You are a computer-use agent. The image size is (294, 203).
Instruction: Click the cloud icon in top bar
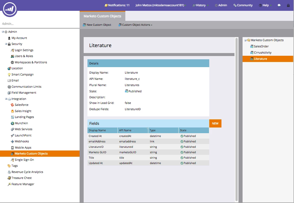click(x=279, y=5)
